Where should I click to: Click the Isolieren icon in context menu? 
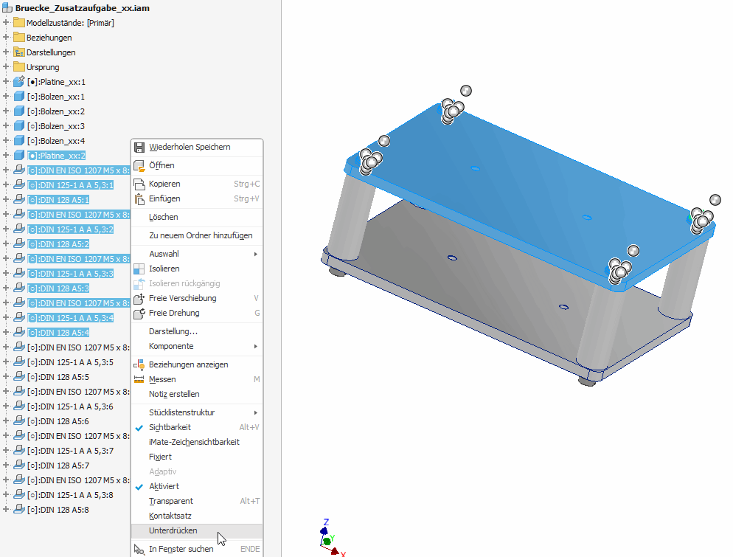139,269
